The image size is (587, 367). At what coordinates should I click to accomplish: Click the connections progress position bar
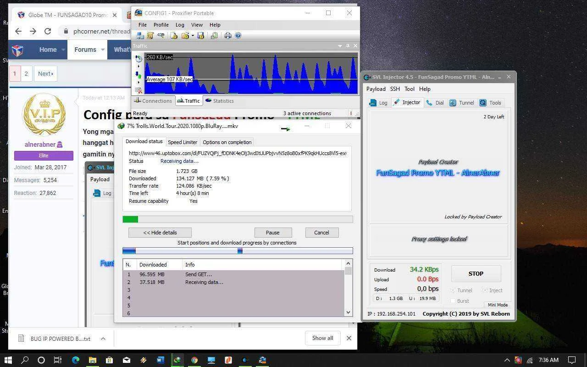238,250
